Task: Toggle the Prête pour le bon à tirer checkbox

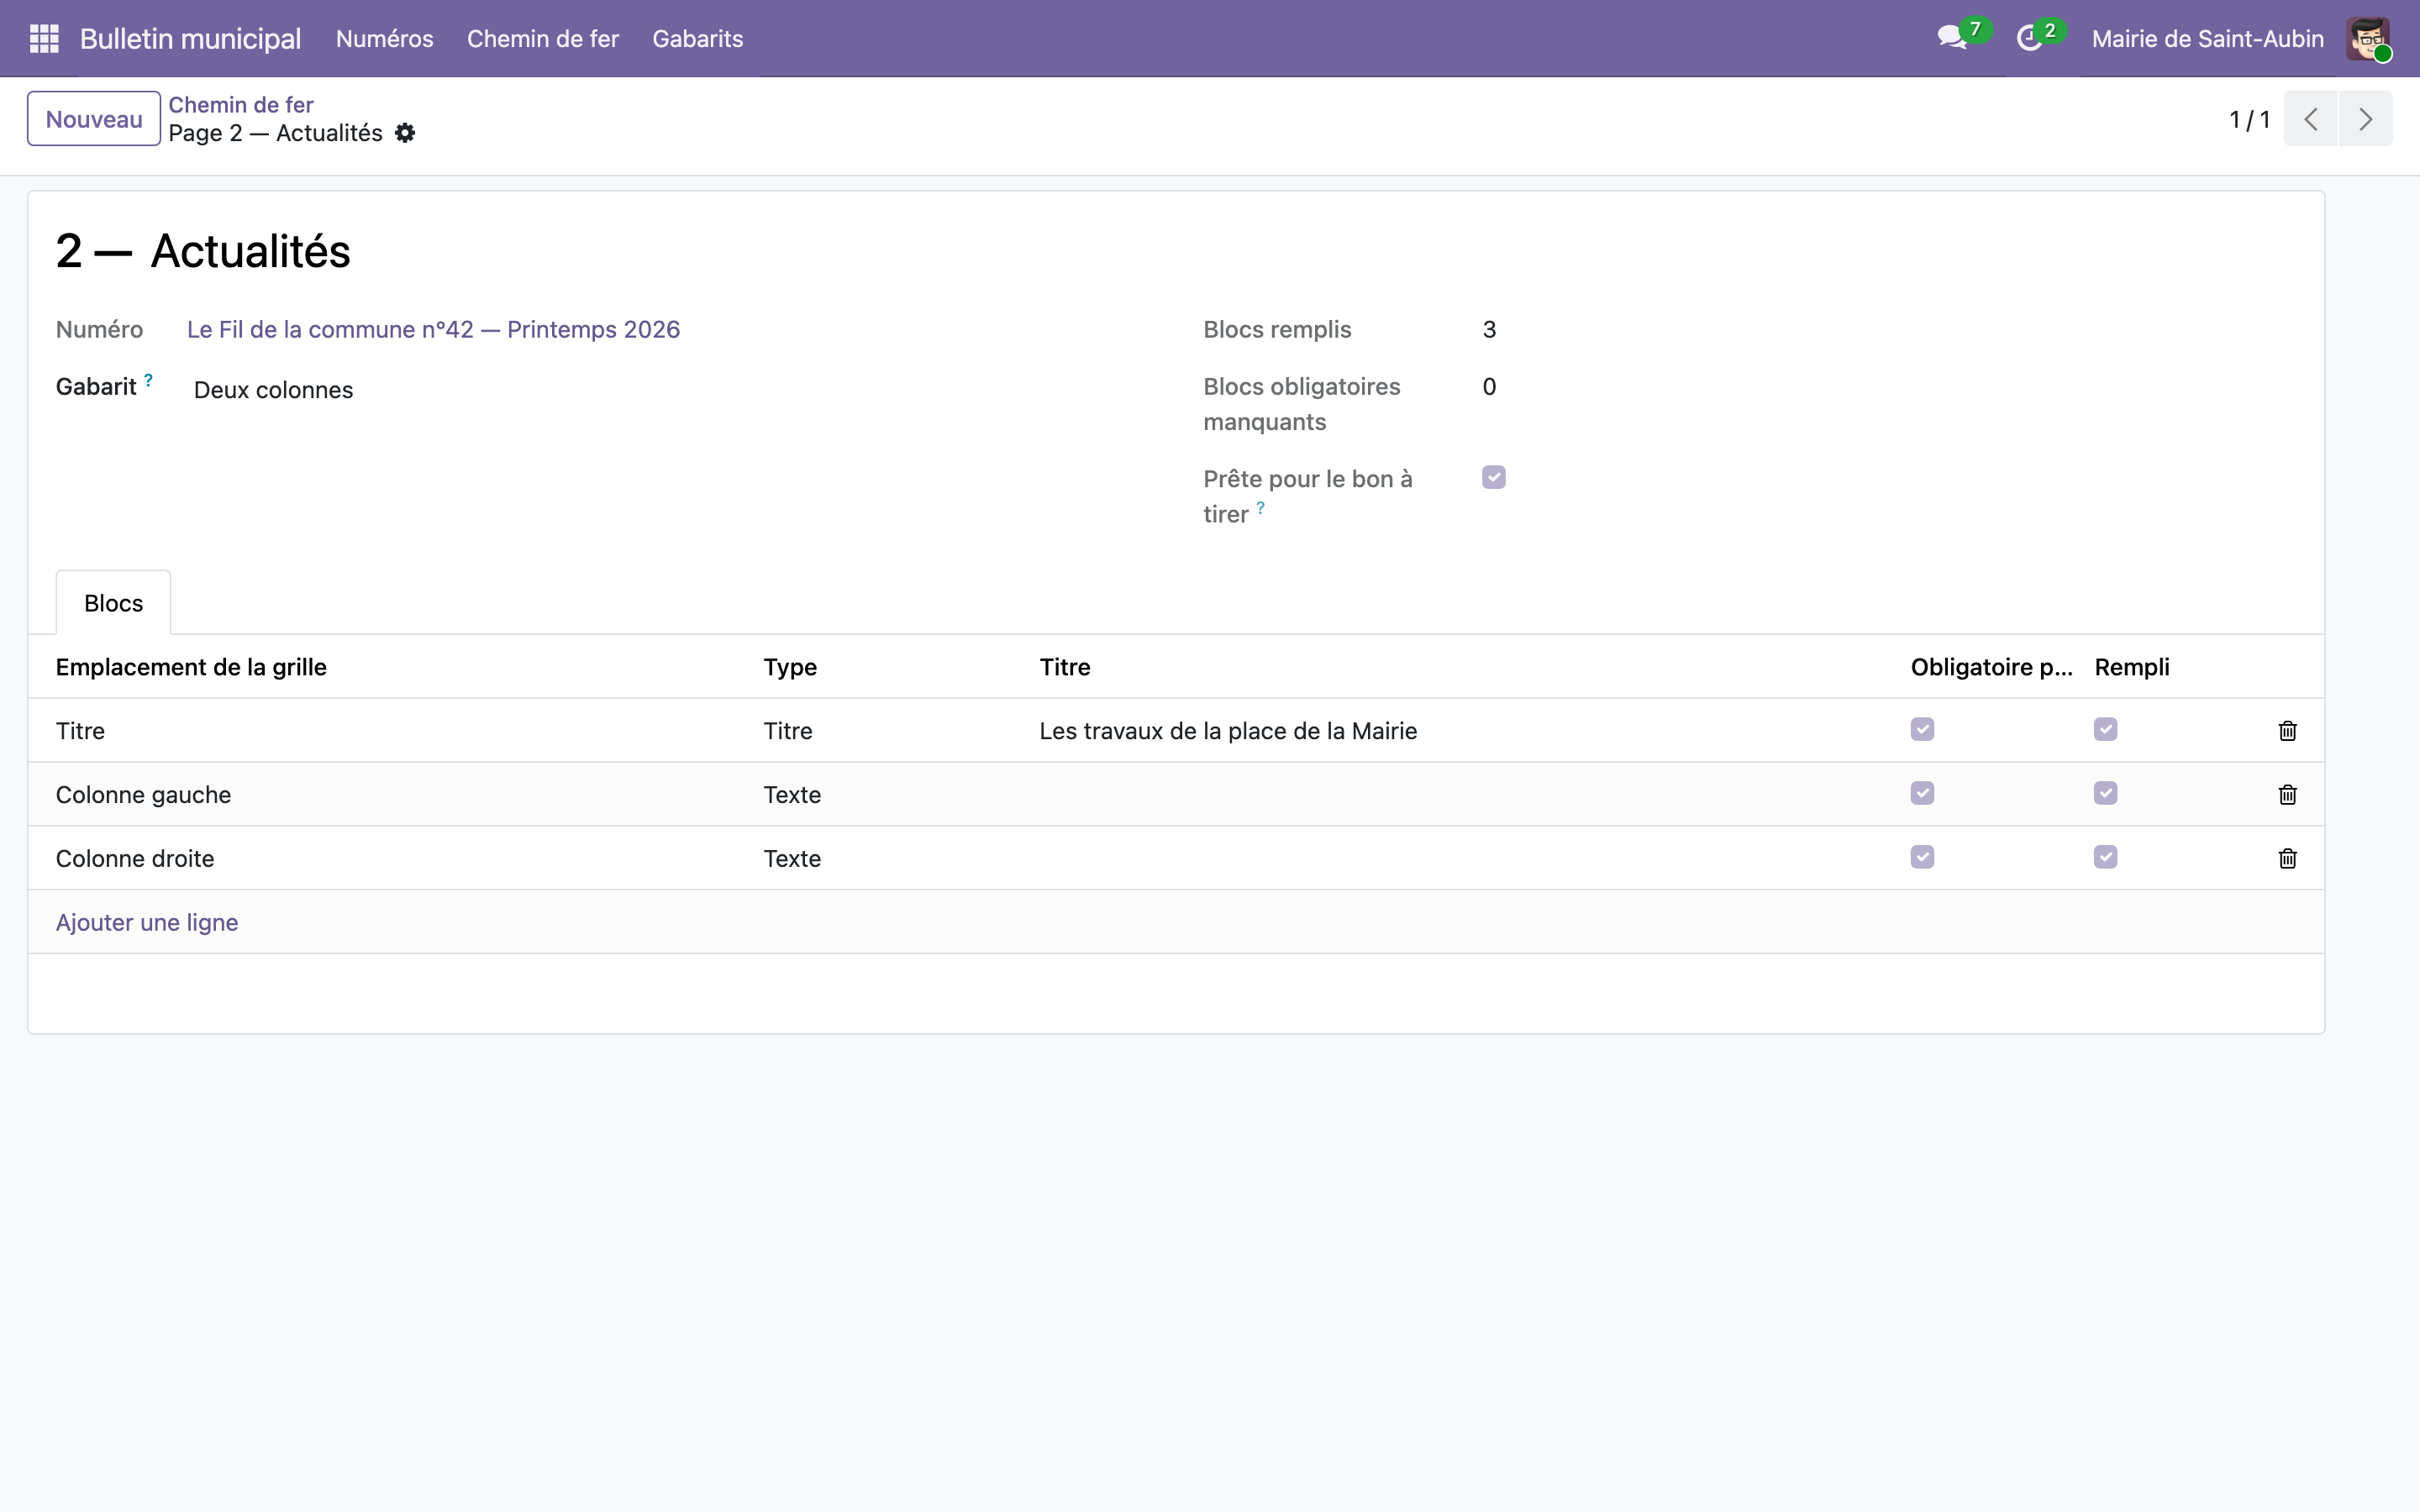Action: tap(1494, 477)
